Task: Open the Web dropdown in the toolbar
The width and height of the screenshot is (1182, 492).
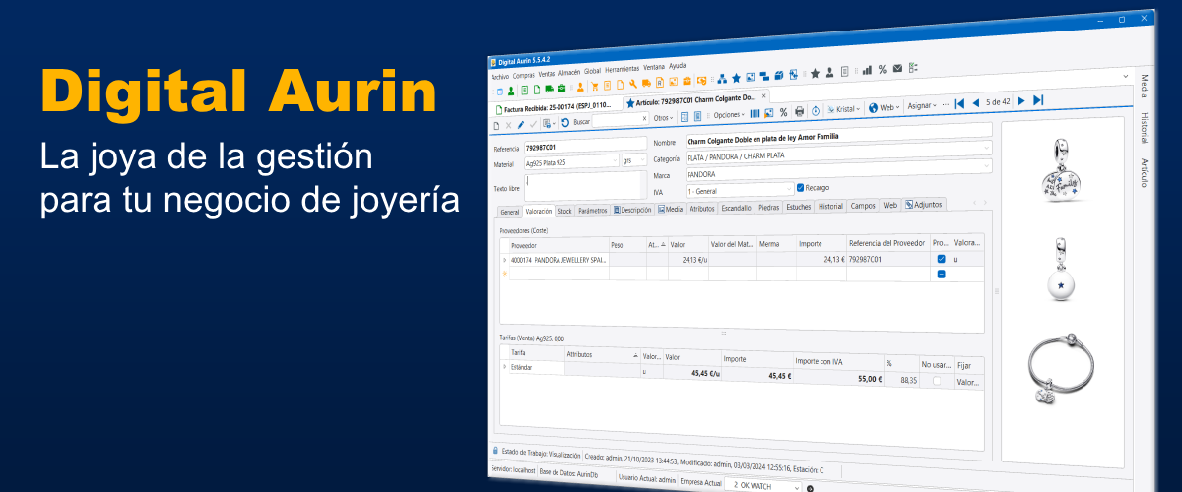Action: click(x=884, y=108)
